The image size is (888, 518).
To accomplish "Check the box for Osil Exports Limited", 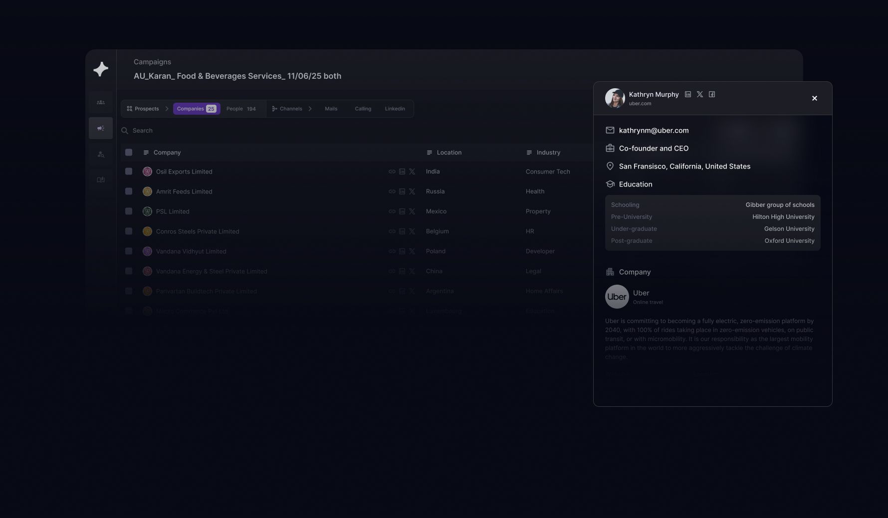I will [x=129, y=172].
